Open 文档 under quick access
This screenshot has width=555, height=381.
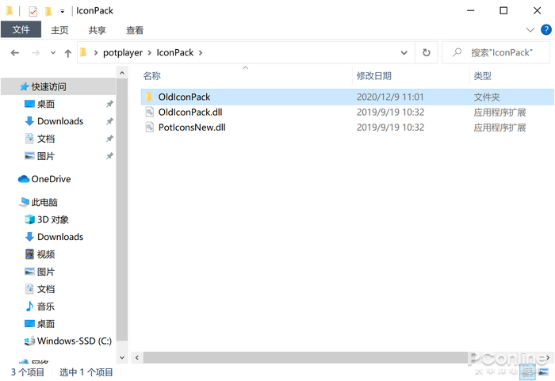(46, 139)
